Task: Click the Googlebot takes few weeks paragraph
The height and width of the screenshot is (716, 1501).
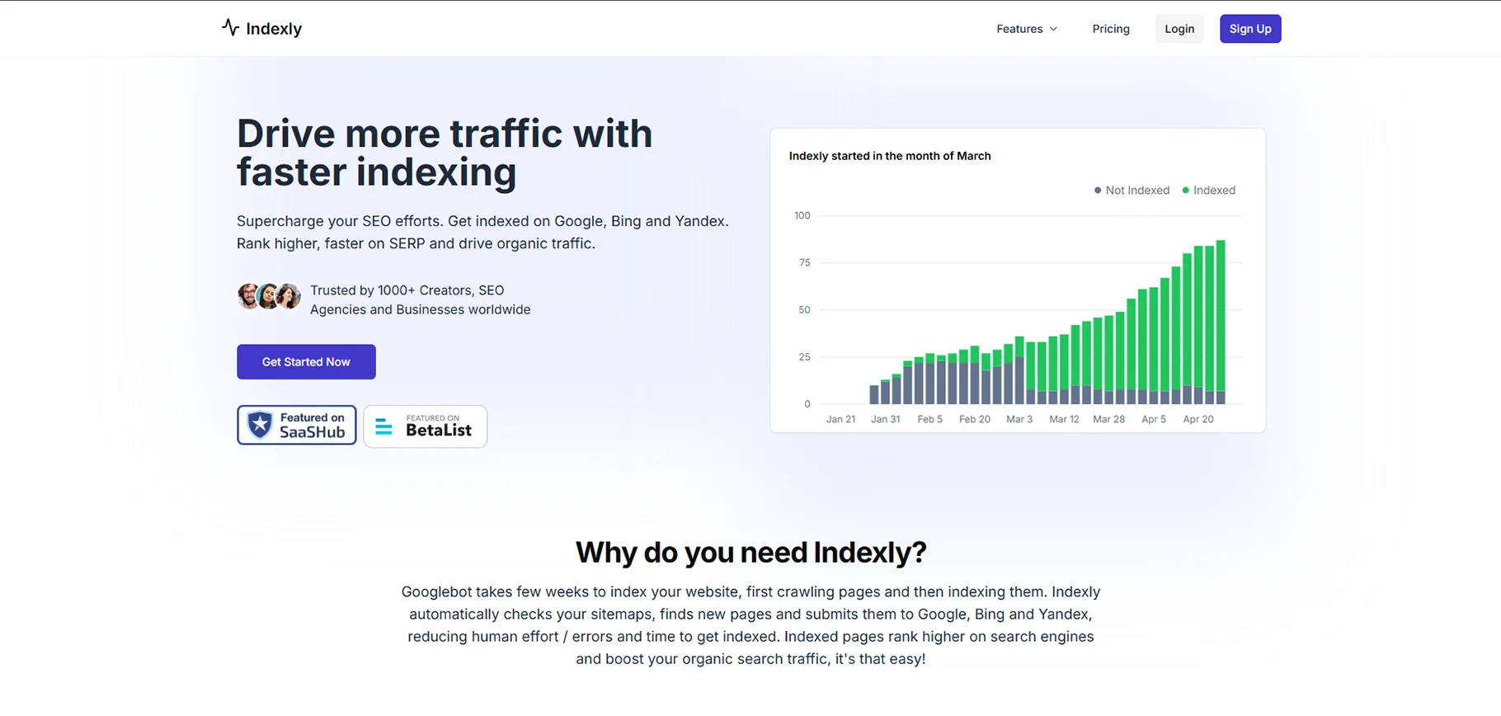Action: [750, 625]
